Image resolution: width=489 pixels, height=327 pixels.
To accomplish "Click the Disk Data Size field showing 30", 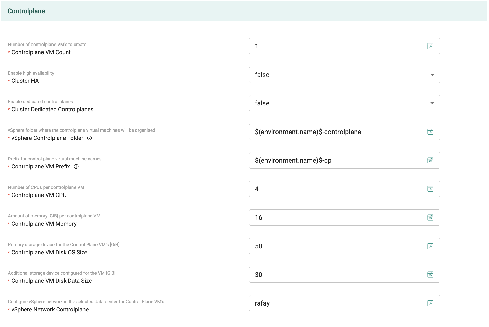I will [344, 275].
